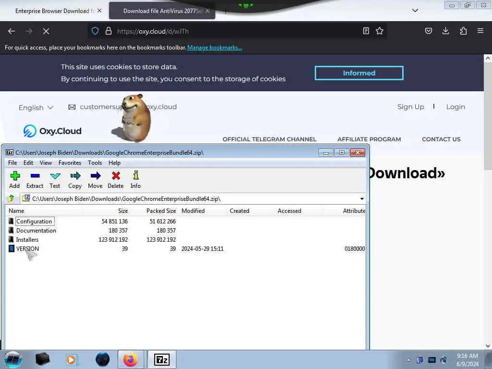Open Firefox downloads panel
Viewport: 492px width, 369px height.
(x=445, y=31)
